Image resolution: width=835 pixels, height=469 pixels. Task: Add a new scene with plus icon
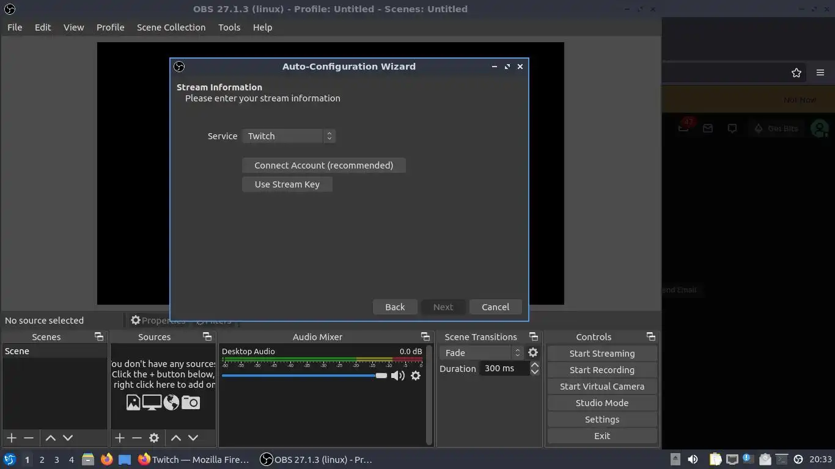pyautogui.click(x=12, y=438)
